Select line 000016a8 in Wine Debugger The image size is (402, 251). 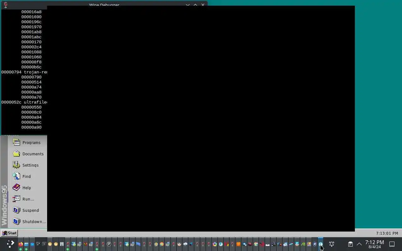(31, 12)
